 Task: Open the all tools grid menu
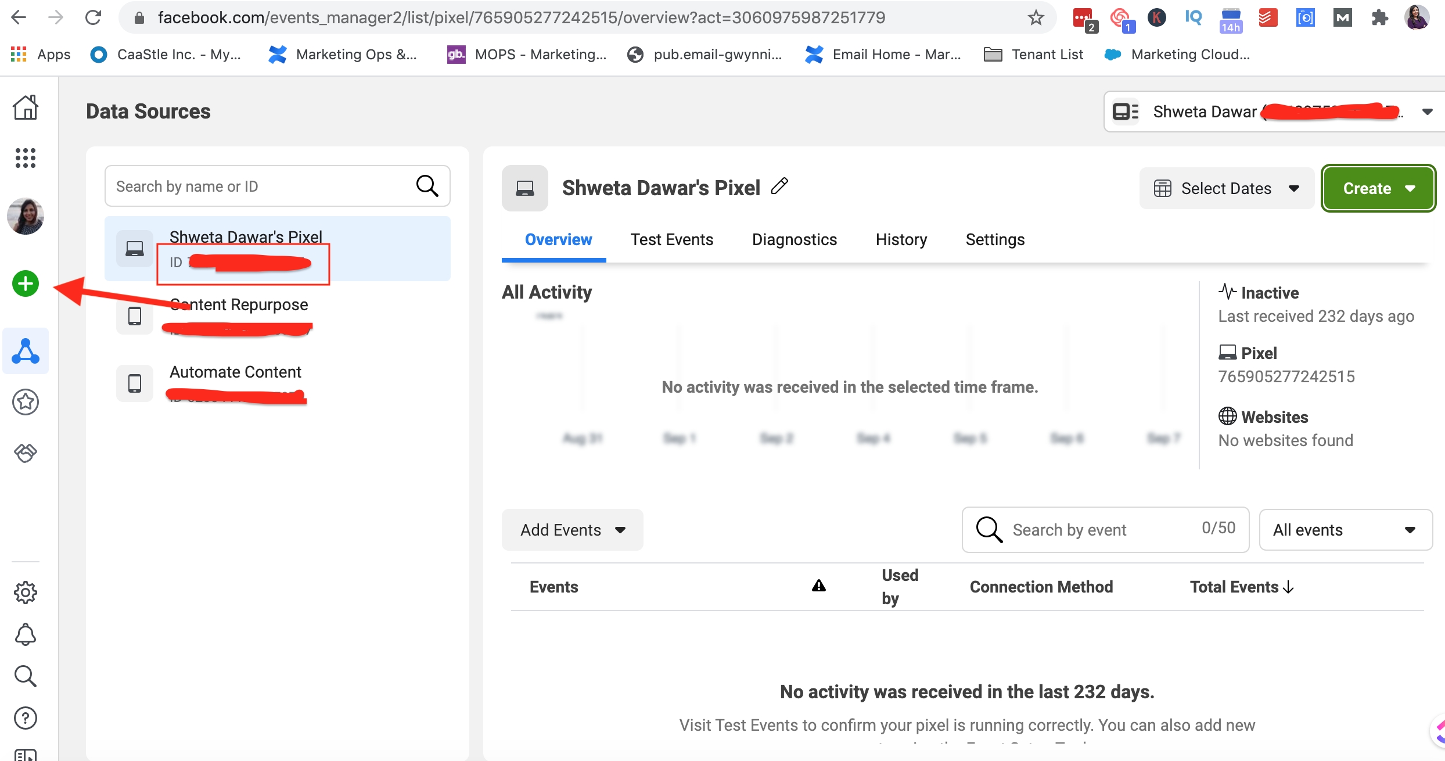[x=26, y=158]
